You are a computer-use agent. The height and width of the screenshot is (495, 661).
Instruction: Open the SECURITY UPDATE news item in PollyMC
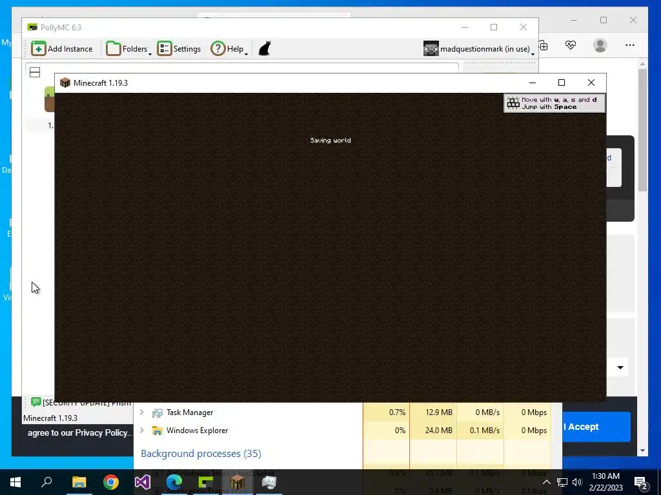86,403
